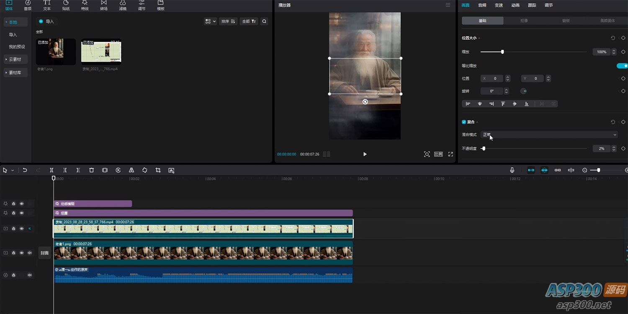Open the 特效 (effects) panel icon
Screen dimensions: 628x314
[x=85, y=5]
